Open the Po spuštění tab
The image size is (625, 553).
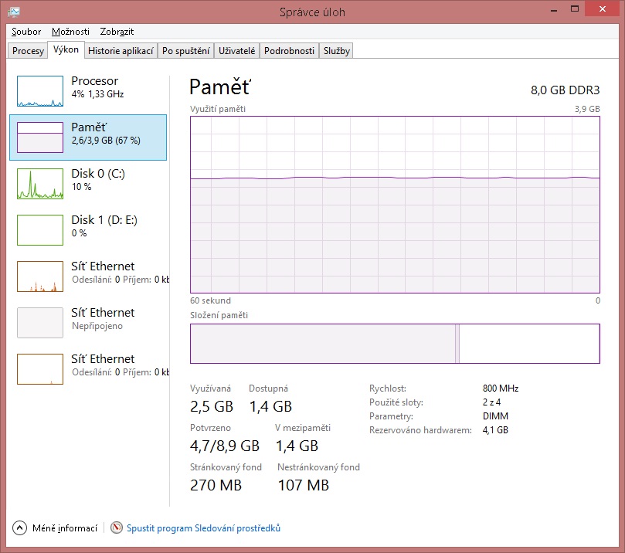pos(185,51)
